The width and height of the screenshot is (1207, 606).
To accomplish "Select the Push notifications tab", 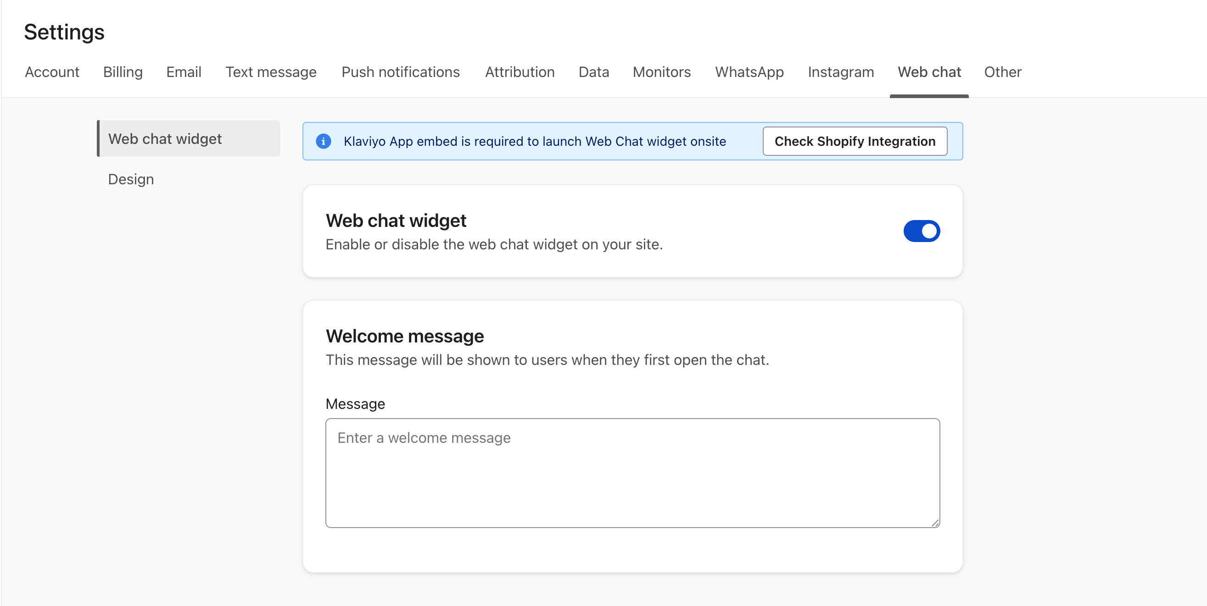I will pyautogui.click(x=400, y=72).
